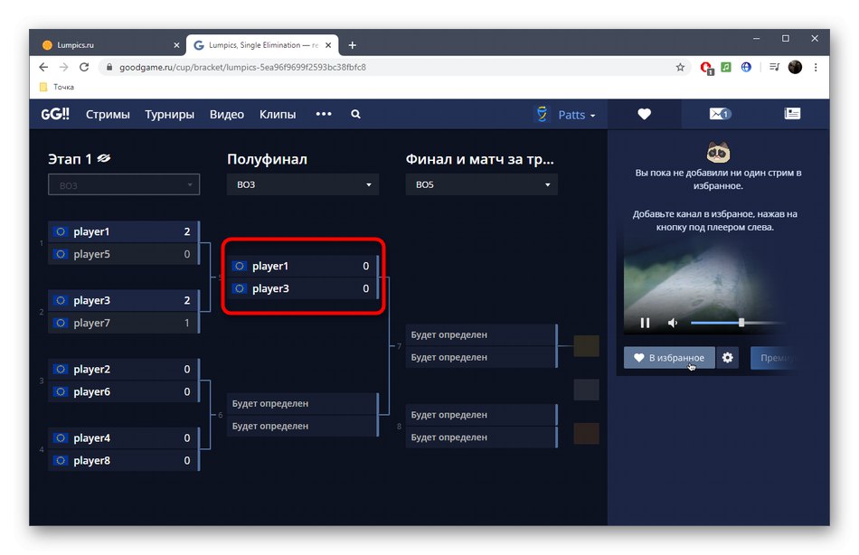Click the GG!! site logo
This screenshot has width=859, height=555.
tap(55, 114)
